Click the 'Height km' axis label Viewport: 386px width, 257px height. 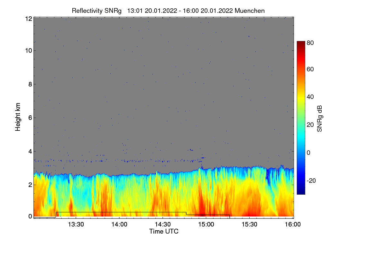[18, 117]
